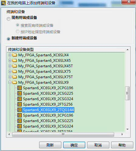136x151 pixels.
Task: Expand the My_FPGA_Spartan6_XC6SLX4 folder node
Action: (x=10, y=55)
